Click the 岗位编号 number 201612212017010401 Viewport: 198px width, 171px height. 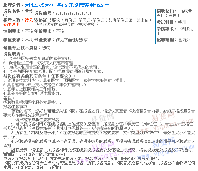click(73, 13)
